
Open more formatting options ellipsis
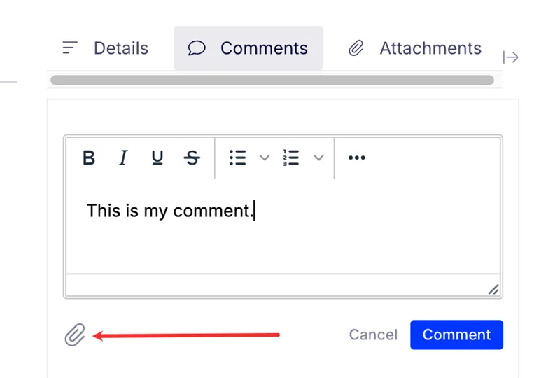357,157
